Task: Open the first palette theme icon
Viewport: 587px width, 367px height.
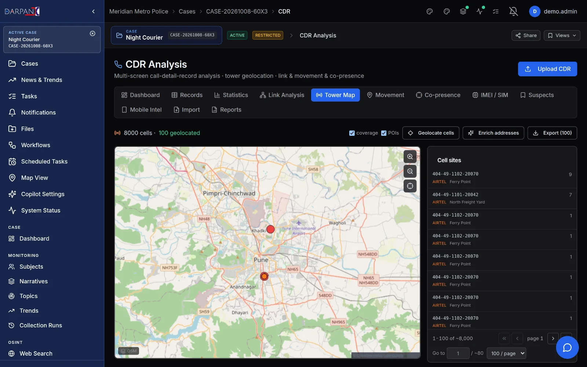Action: point(430,11)
